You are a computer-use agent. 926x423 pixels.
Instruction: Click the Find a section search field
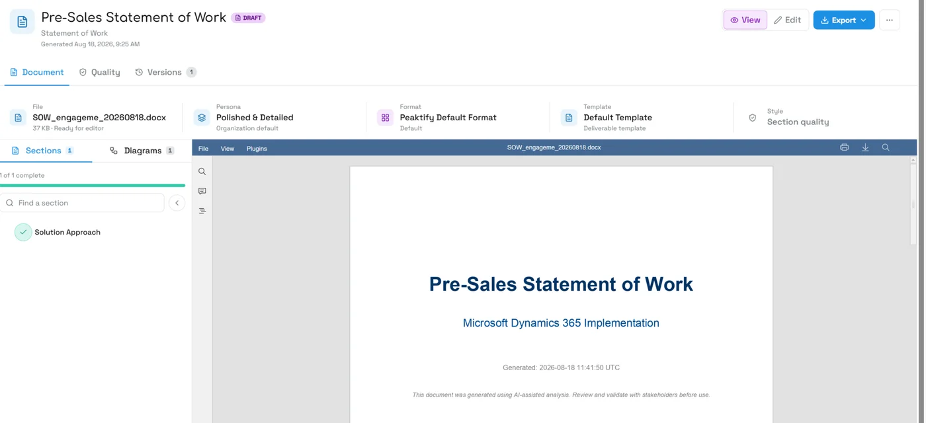(x=82, y=203)
